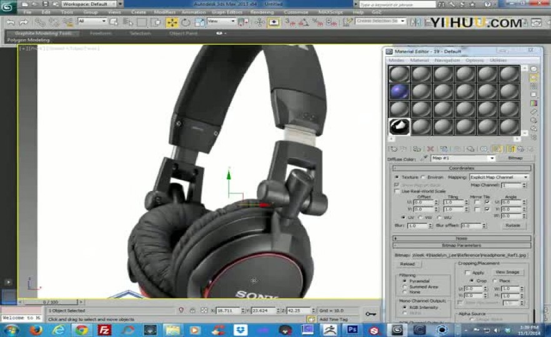This screenshot has height=337, width=551.
Task: Click the Selection Lock padlock icon
Action: pyautogui.click(x=192, y=311)
